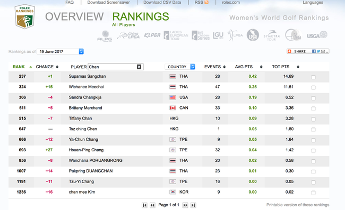Click the Rolex Rankings logo
Screen dimensions: 345x210
24,16
